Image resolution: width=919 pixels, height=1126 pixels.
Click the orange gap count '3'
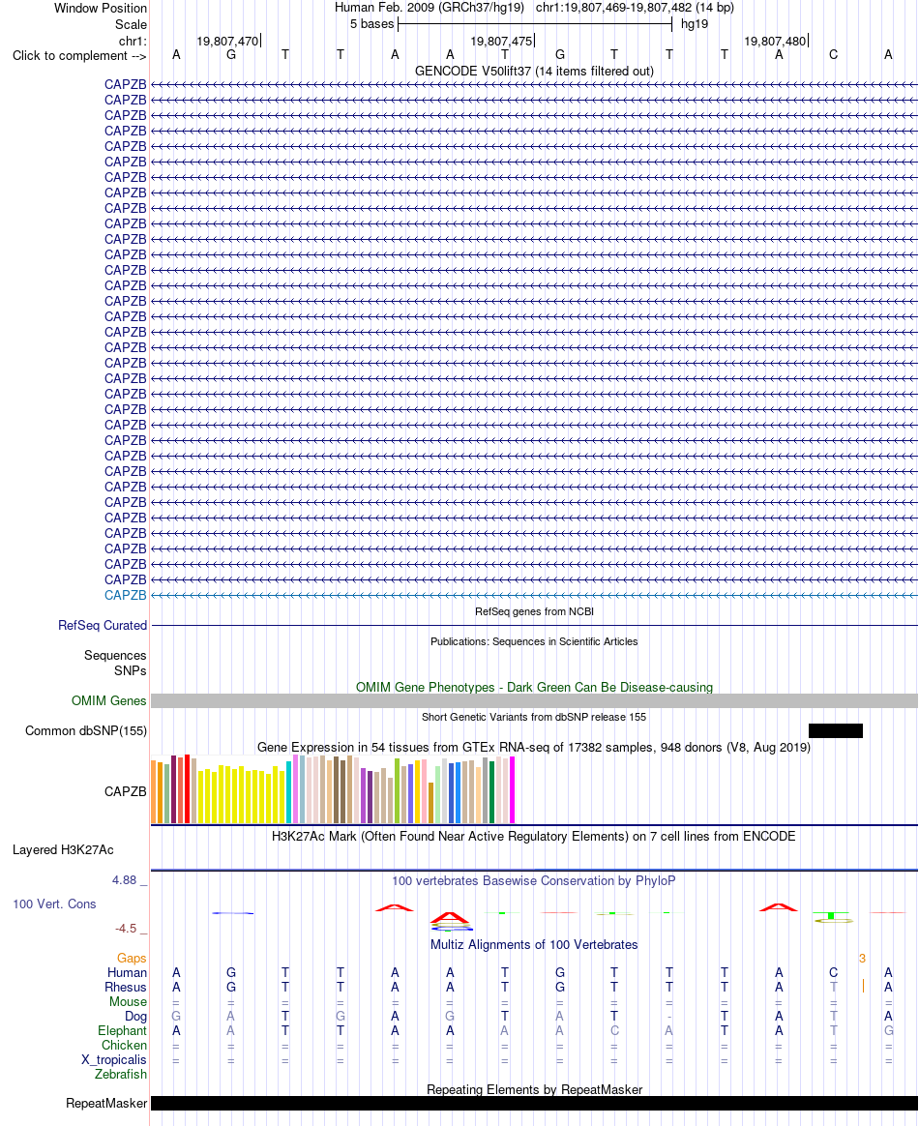point(862,959)
